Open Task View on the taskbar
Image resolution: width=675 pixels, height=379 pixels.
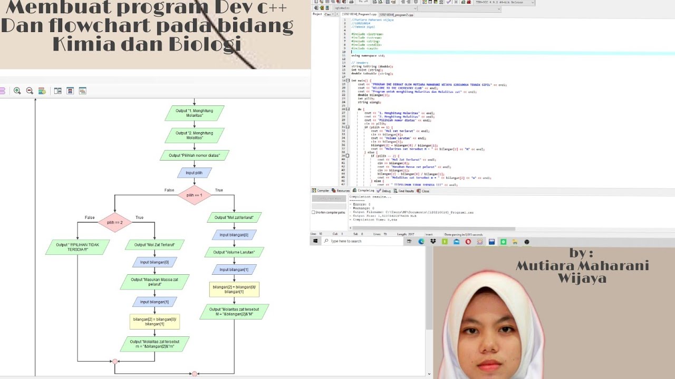409,242
